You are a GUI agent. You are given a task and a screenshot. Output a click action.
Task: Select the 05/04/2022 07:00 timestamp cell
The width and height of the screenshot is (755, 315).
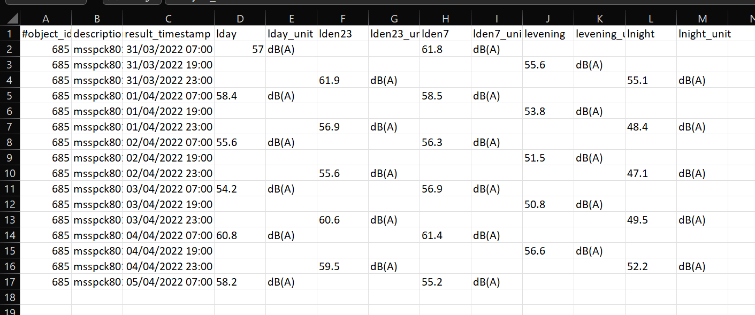tap(169, 282)
